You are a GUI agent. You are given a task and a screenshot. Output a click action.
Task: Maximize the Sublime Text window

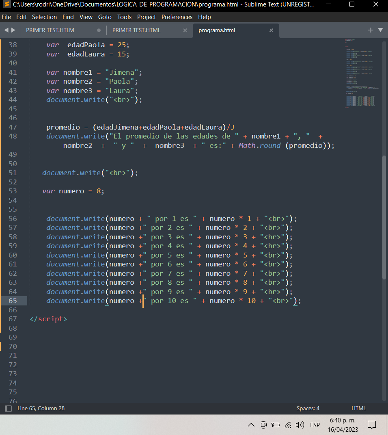click(352, 4)
